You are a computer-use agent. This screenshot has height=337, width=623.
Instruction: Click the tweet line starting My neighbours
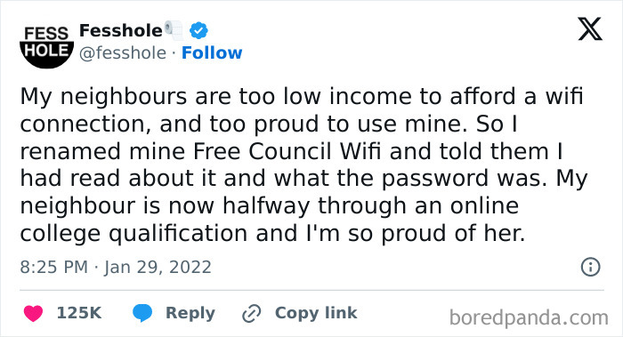tap(302, 97)
